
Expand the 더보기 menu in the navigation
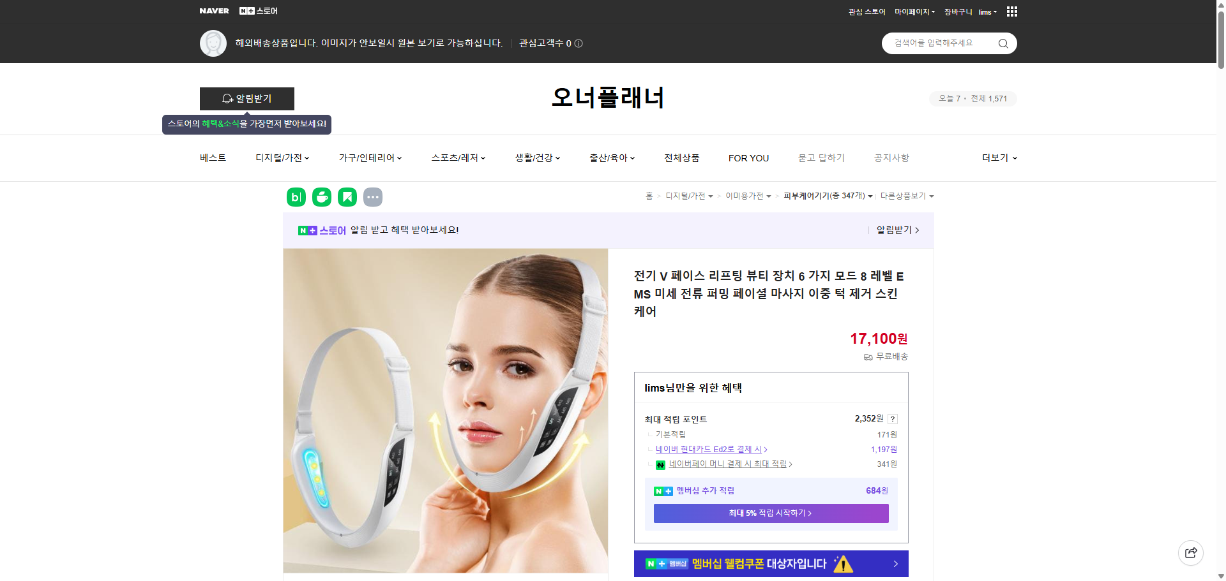pyautogui.click(x=998, y=158)
